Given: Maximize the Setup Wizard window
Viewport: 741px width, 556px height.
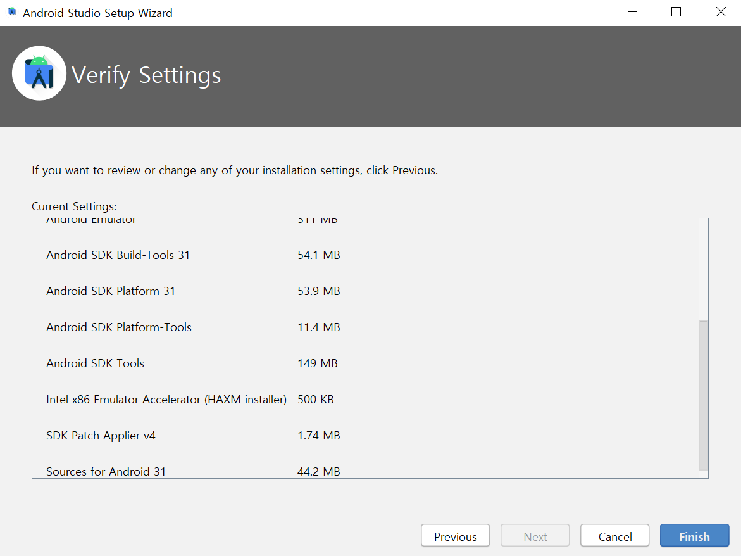Looking at the screenshot, I should pos(676,12).
